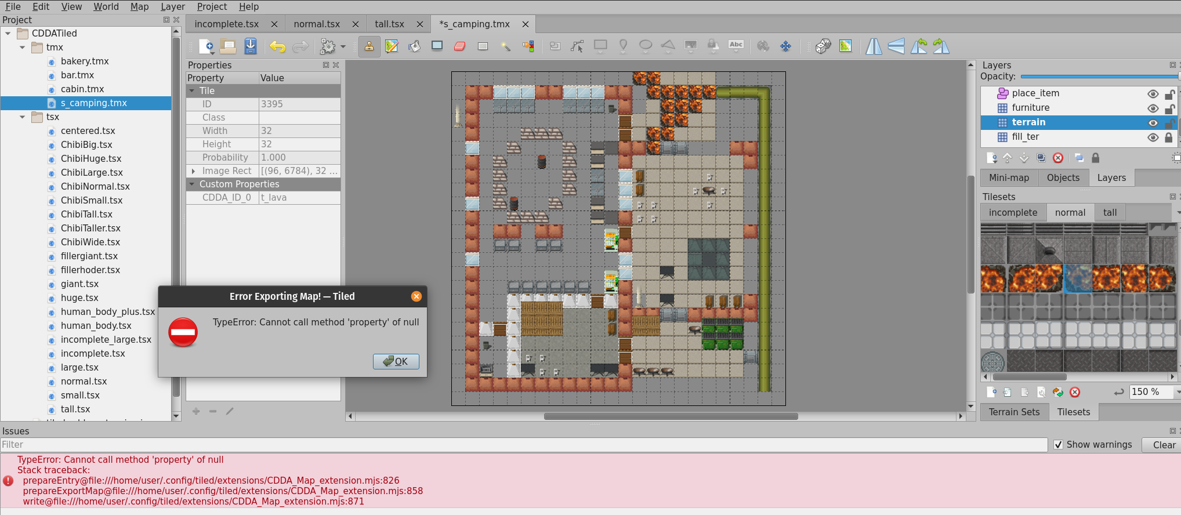Open the New Layer dropdown icon
The height and width of the screenshot is (515, 1181).
pyautogui.click(x=992, y=158)
